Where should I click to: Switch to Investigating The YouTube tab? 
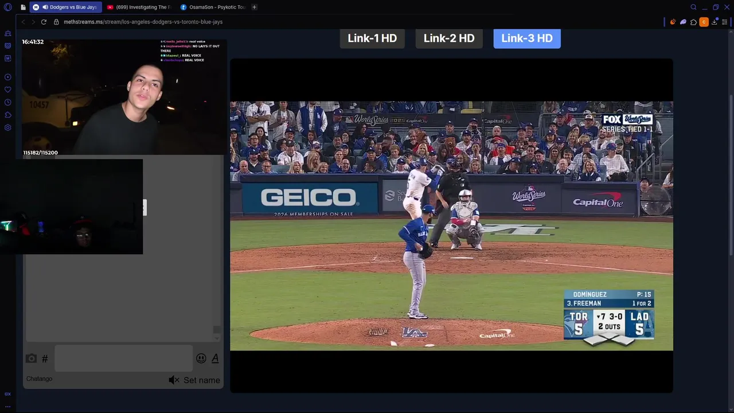[139, 7]
